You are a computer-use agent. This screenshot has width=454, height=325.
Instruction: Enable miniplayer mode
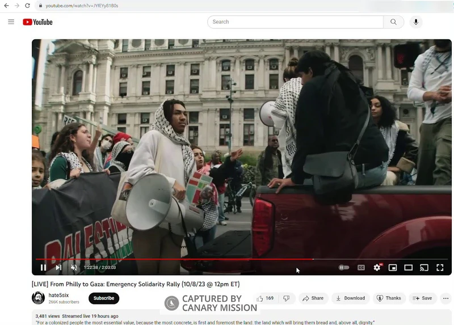(393, 268)
